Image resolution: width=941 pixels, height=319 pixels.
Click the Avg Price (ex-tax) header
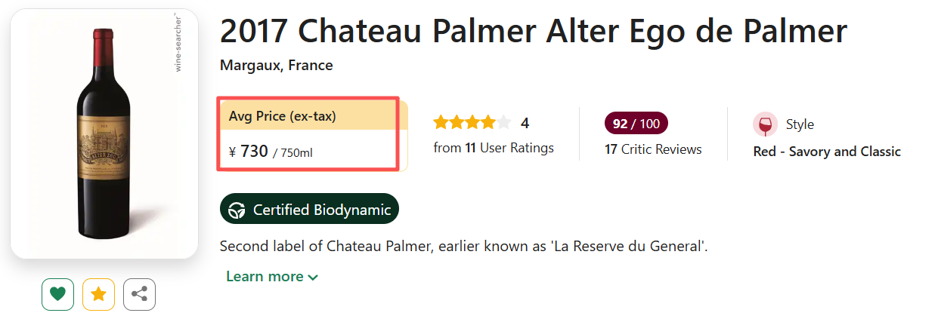283,116
